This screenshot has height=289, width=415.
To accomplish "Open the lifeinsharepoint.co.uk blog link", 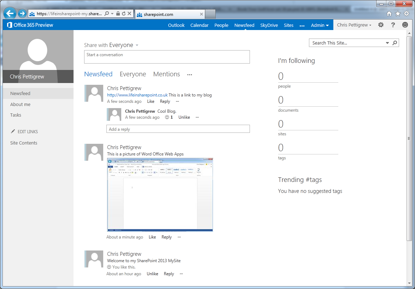I will pos(138,95).
